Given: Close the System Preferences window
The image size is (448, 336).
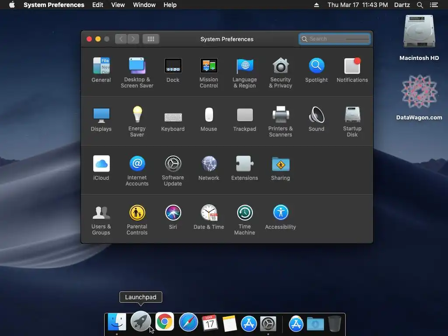Looking at the screenshot, I should 89,39.
